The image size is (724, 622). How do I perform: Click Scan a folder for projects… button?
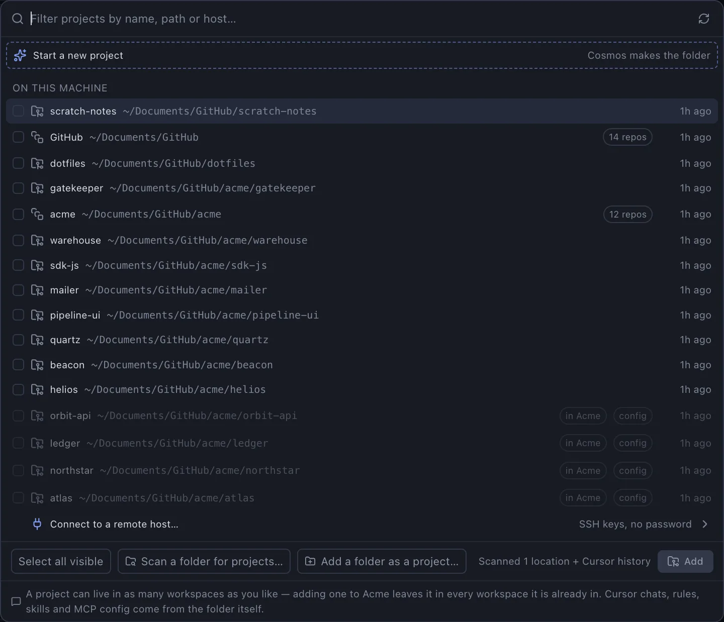pyautogui.click(x=204, y=561)
